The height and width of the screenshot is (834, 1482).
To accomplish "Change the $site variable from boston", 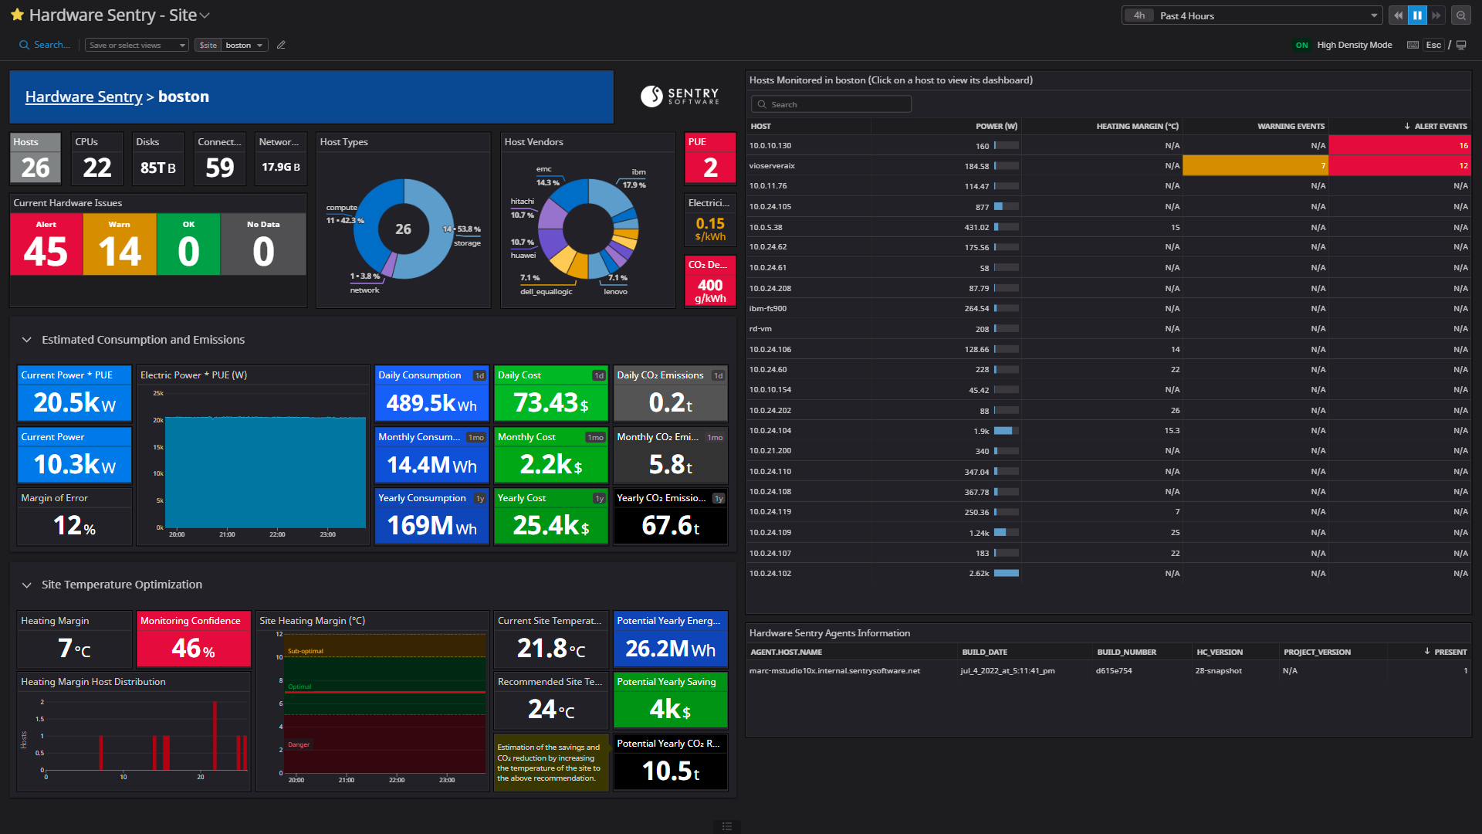I will click(243, 45).
